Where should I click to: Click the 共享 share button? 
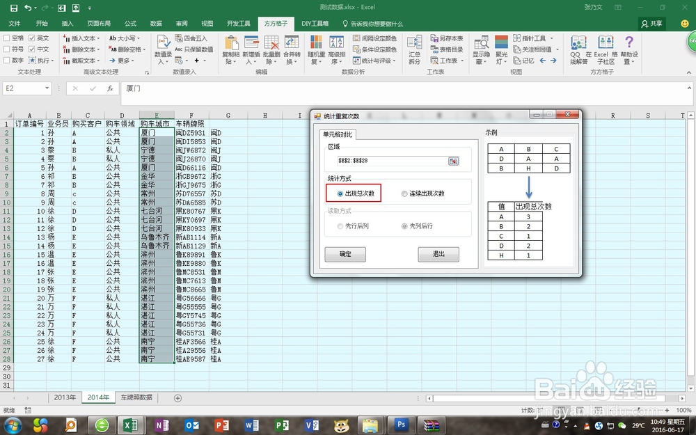651,24
